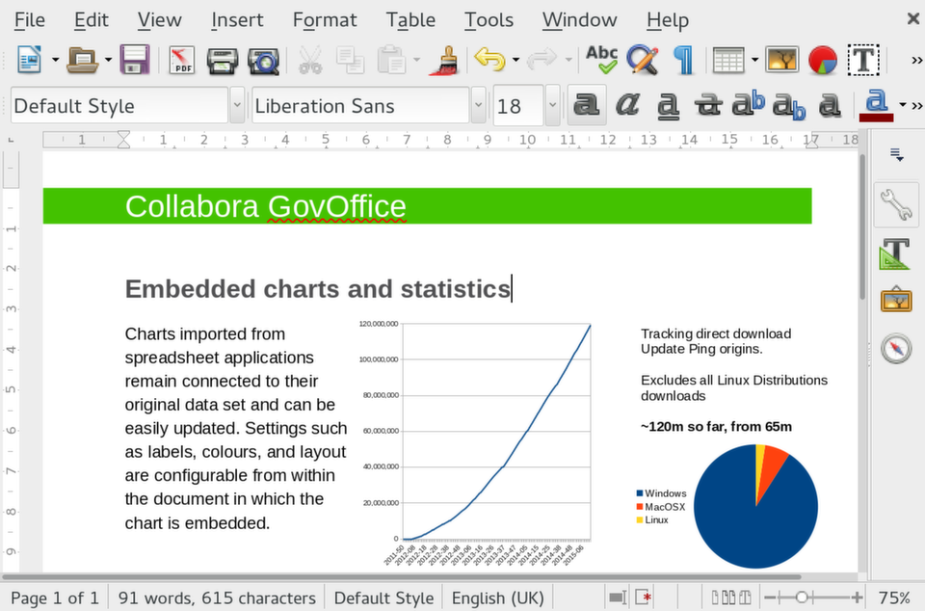Image resolution: width=925 pixels, height=611 pixels.
Task: Open the Table menu
Action: 410,20
